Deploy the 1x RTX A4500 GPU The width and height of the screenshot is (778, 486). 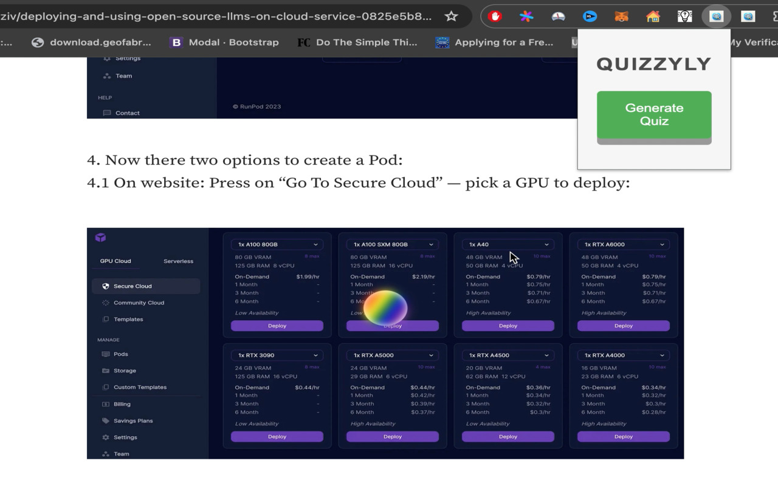coord(508,436)
